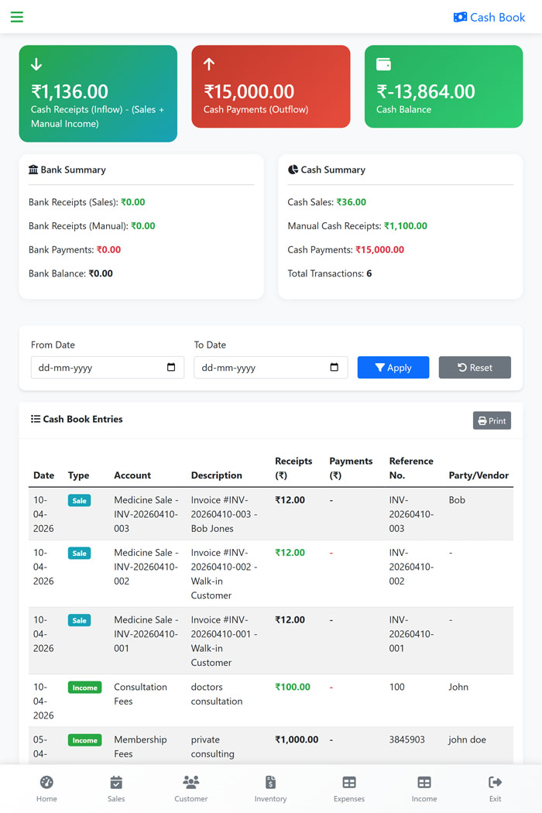
Task: Click Total Transactions value 6
Action: [369, 274]
